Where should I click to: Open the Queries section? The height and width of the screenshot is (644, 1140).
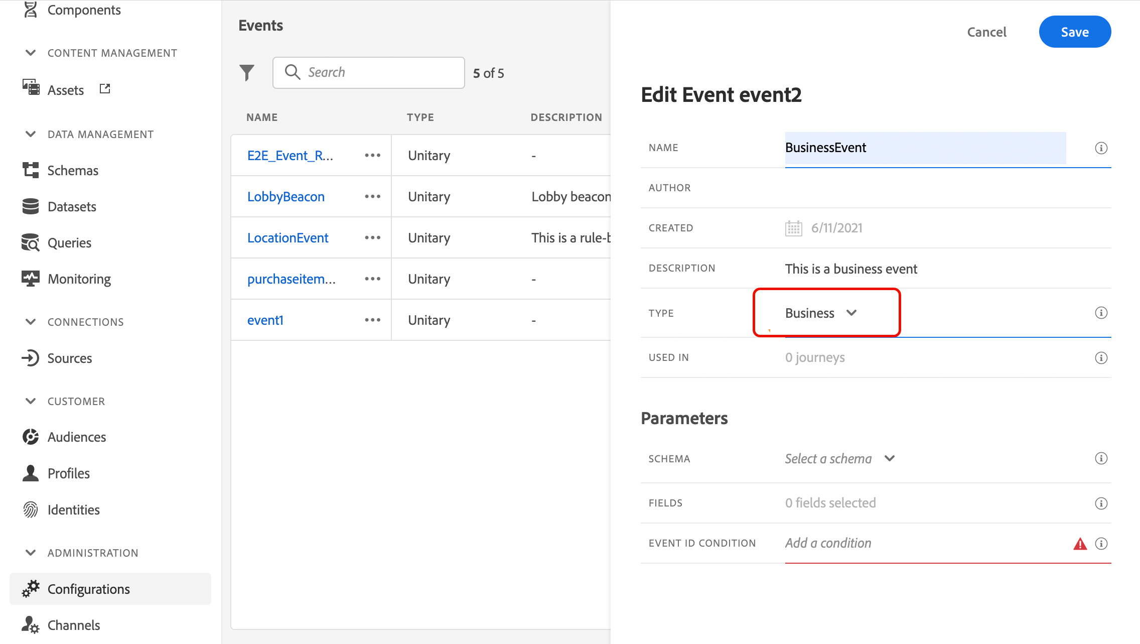pos(69,243)
